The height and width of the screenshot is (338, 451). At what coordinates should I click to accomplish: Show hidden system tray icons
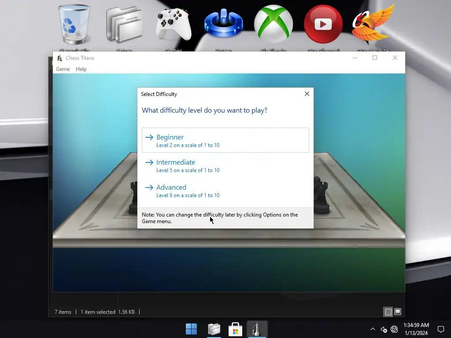tap(373, 329)
